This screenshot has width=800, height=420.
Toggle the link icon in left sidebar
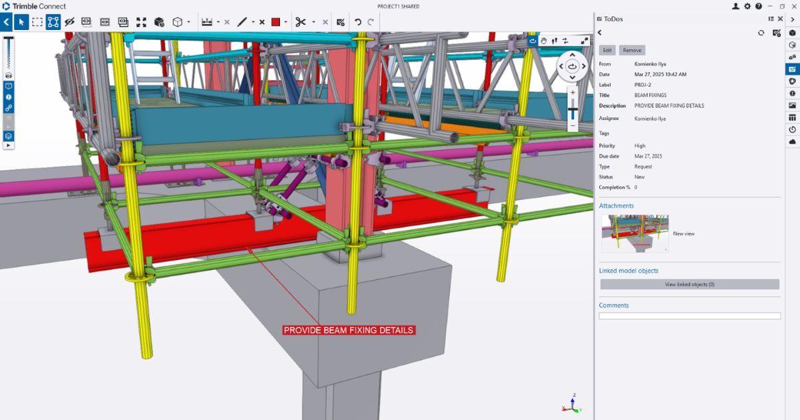click(9, 107)
